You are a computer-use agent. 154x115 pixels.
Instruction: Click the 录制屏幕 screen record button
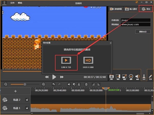click(x=116, y=9)
